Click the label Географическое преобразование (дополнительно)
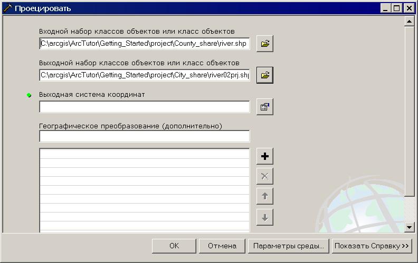 131,126
